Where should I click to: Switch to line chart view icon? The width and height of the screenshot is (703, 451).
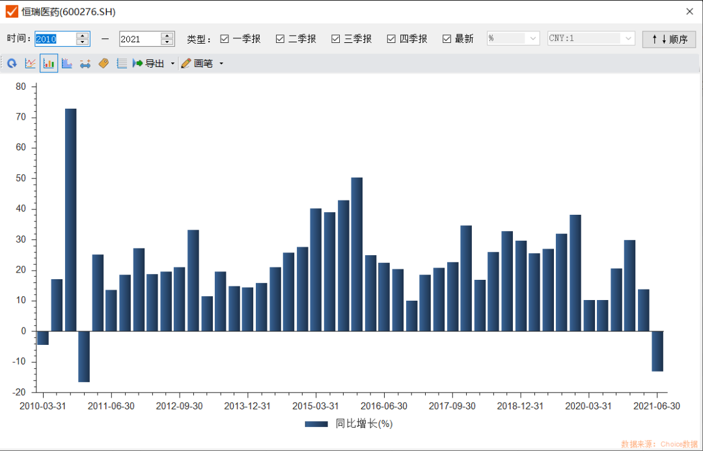[30, 63]
